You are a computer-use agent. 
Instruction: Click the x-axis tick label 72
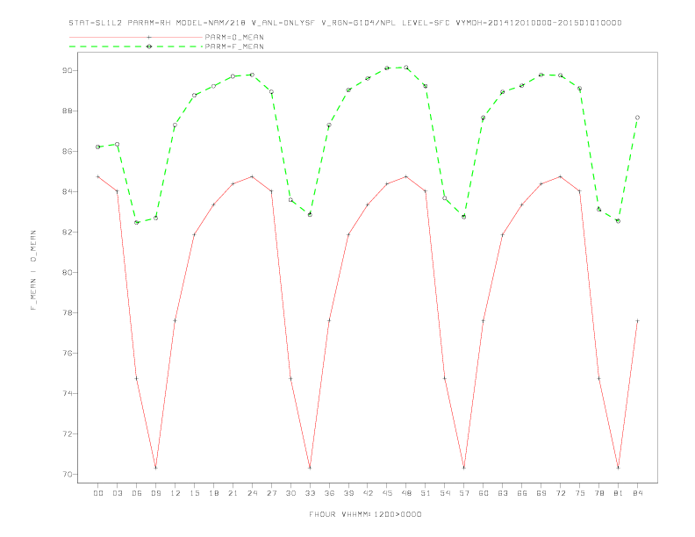(x=560, y=493)
